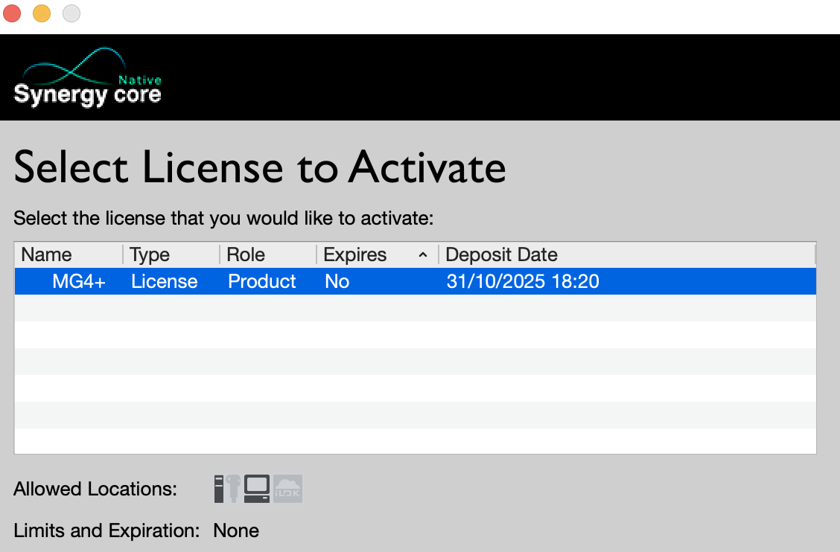Select the MG4+ license name

tap(79, 281)
